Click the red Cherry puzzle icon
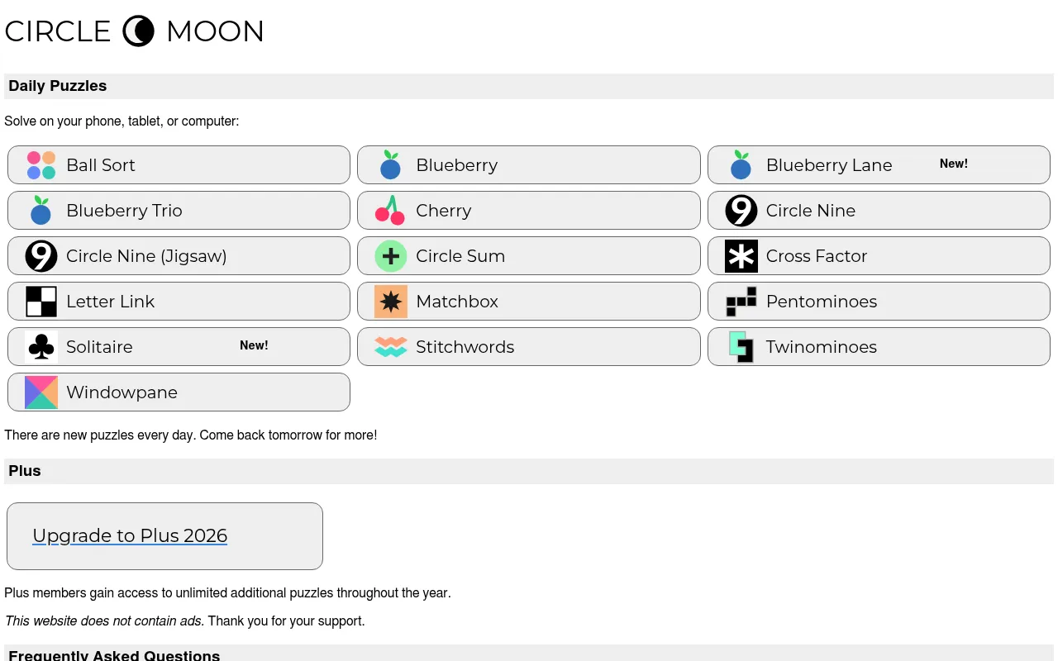This screenshot has width=1058, height=661. 391,211
